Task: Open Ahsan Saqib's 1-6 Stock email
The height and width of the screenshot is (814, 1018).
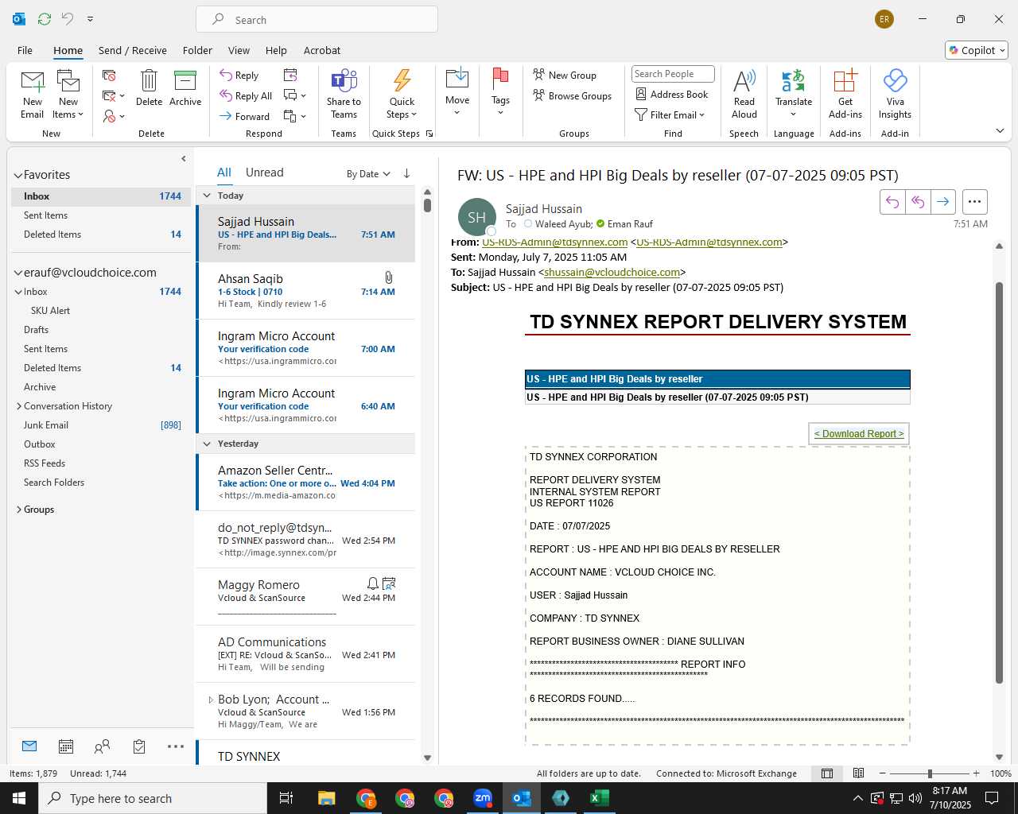Action: tap(305, 291)
